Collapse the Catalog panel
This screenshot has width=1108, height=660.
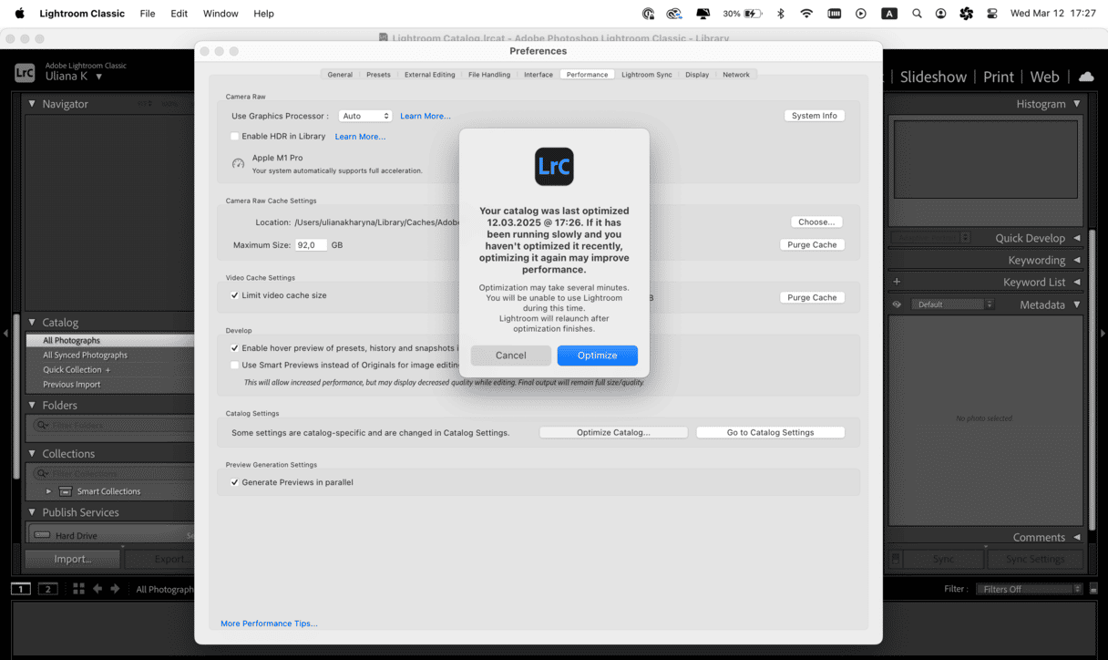32,322
